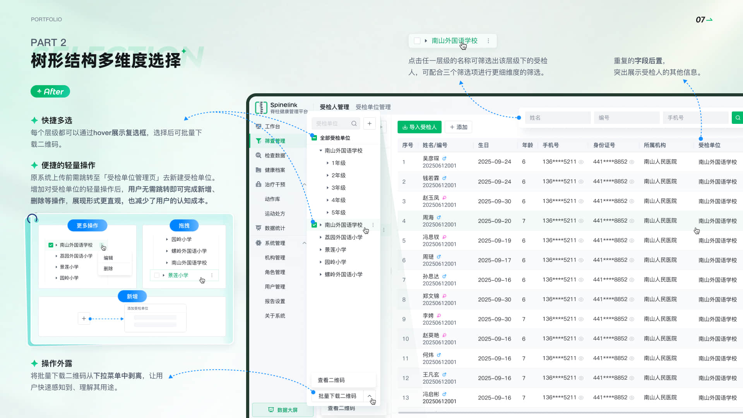Toggle the 全部受检单位 checkbox

point(314,138)
